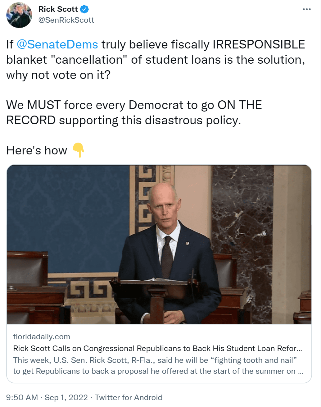Viewport: 321px width, 407px height.
Task: Open the Twitter for Android source label
Action: tap(129, 397)
